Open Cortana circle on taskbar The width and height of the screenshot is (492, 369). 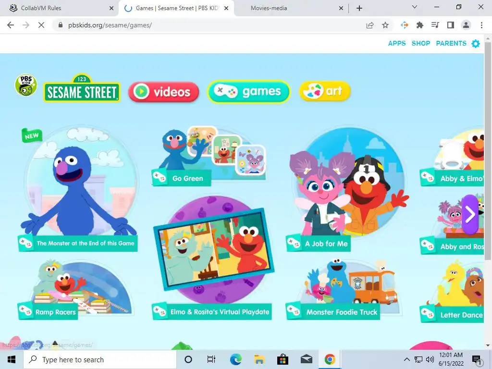click(x=188, y=359)
